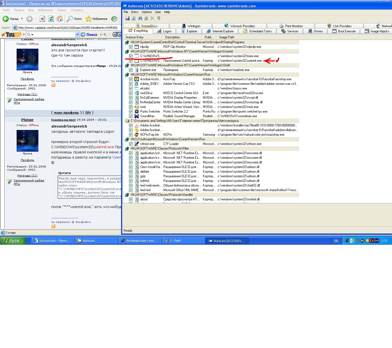Switch to the Drivers tab

[315, 31]
